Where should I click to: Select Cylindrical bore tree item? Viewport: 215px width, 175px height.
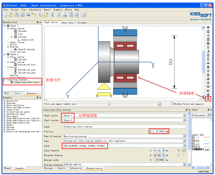[27, 65]
